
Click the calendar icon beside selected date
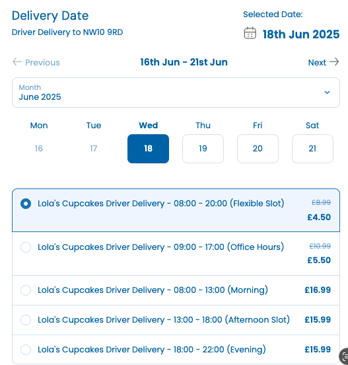click(250, 33)
